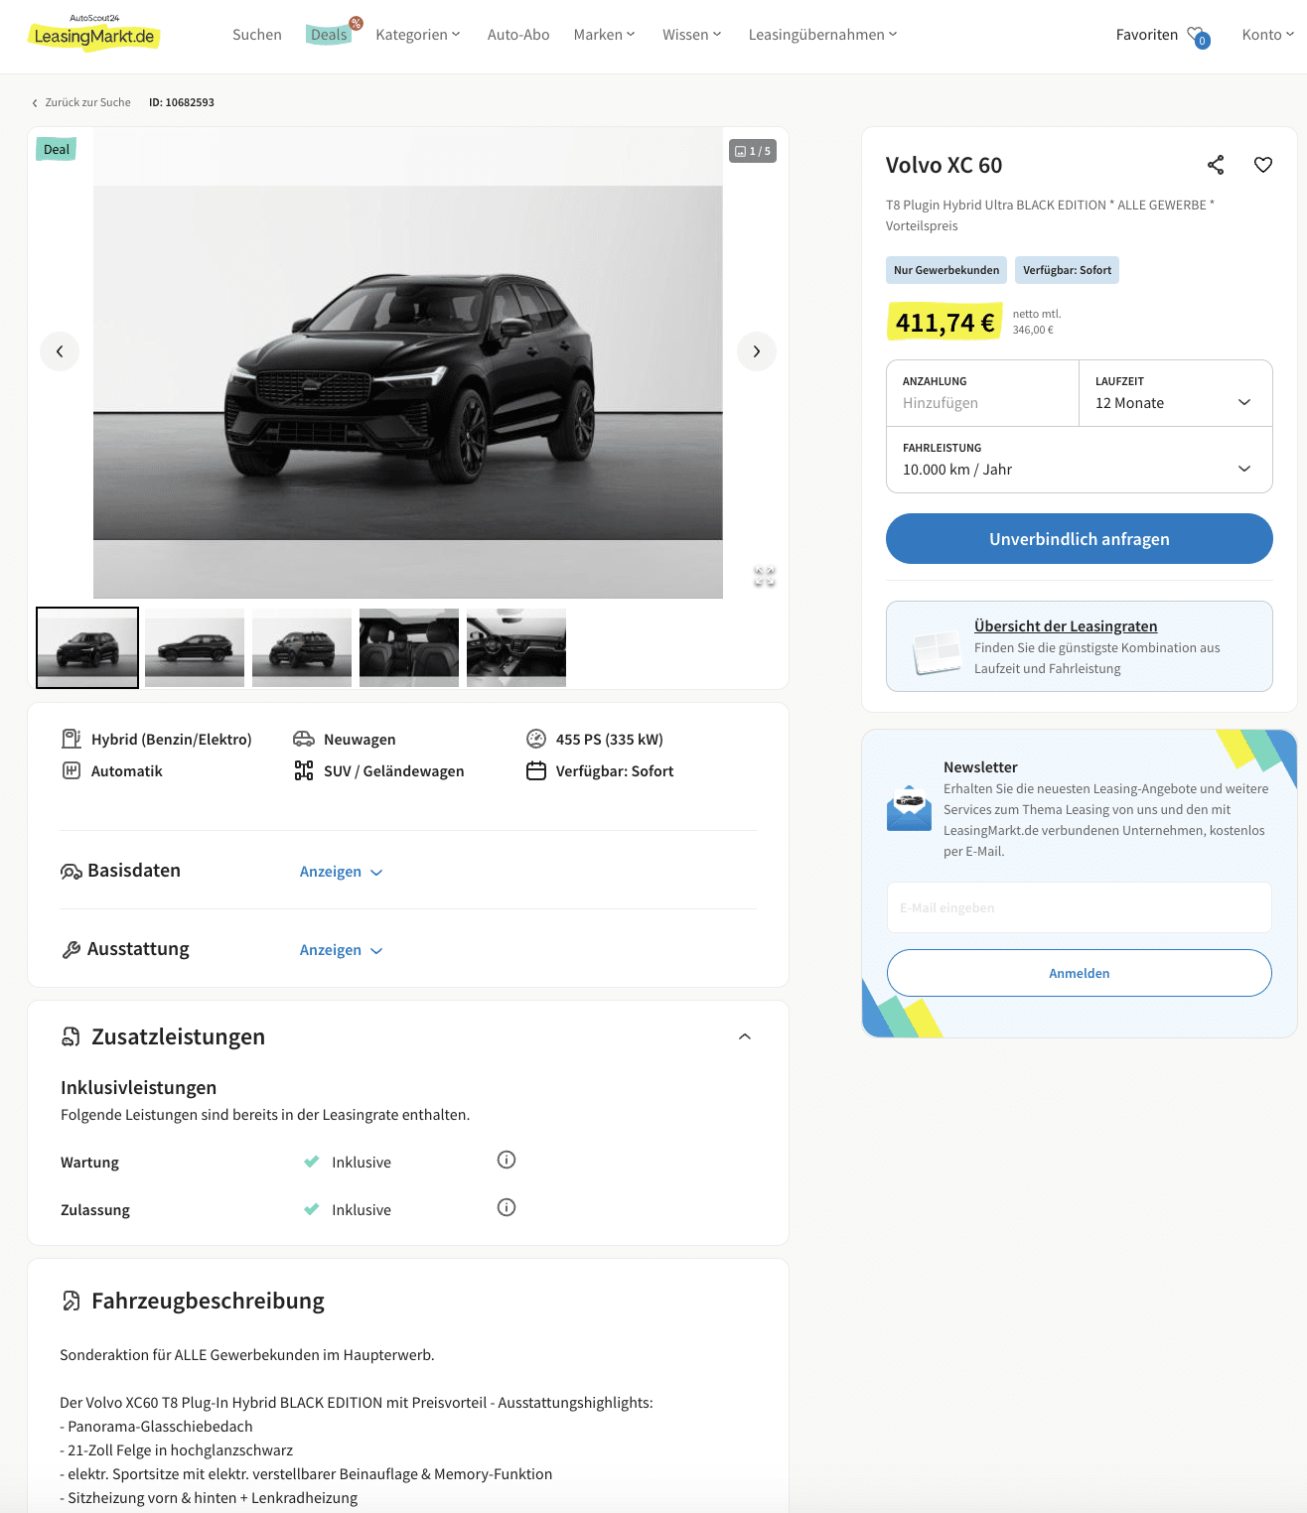Click the Neuwagen car icon
This screenshot has width=1307, height=1513.
(x=304, y=739)
